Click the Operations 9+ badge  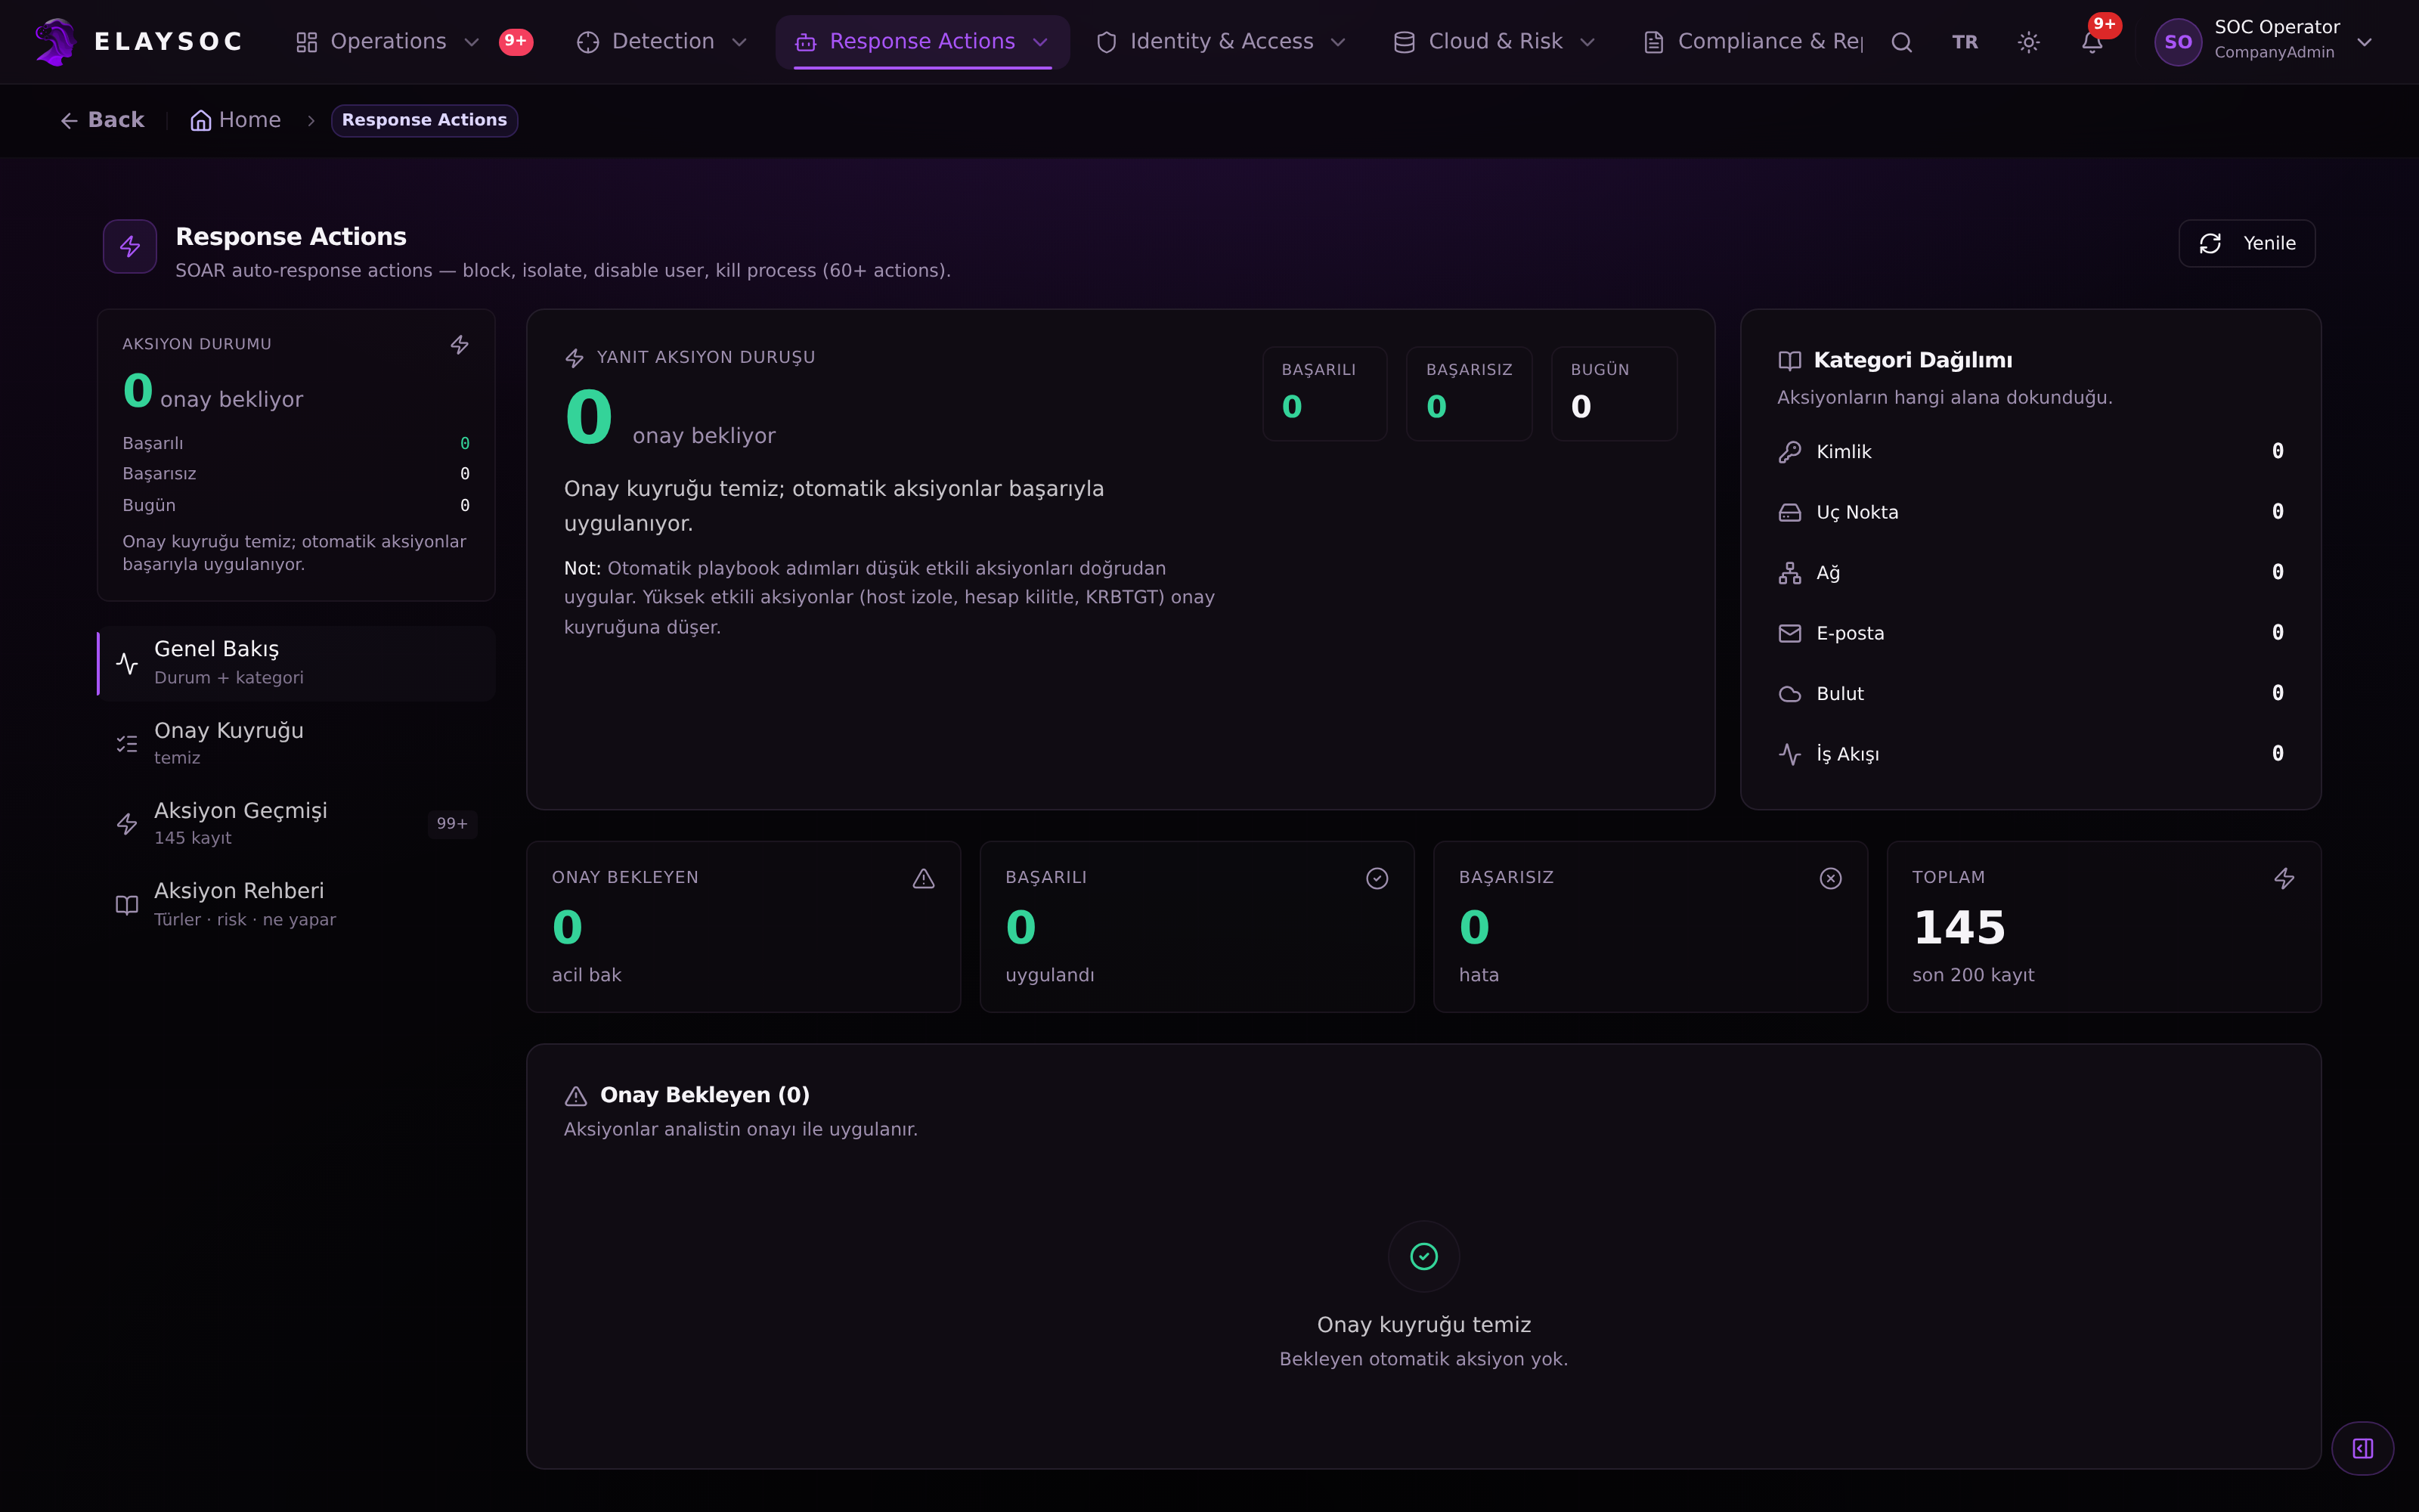(x=516, y=41)
